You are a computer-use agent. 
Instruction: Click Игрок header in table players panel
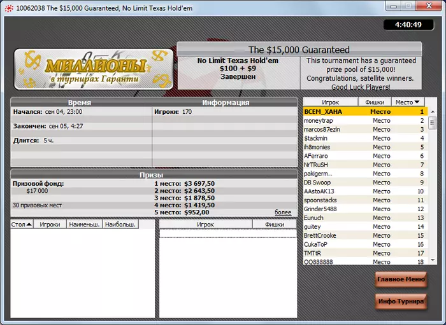[205, 225]
